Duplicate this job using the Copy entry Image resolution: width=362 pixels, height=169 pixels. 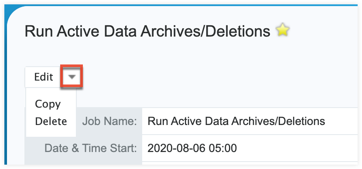coord(48,104)
